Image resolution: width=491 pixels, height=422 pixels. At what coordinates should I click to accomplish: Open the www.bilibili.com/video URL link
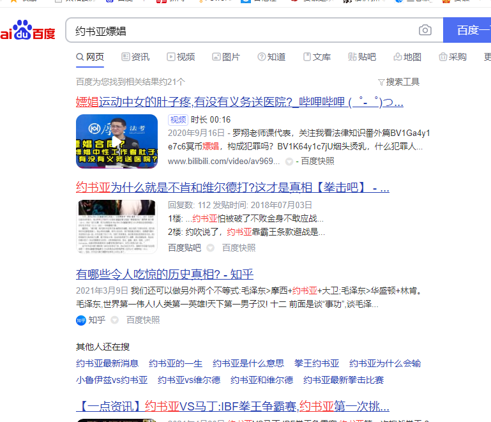(x=223, y=162)
